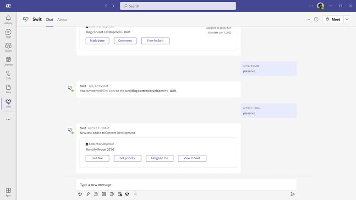Switch to the About tab
The image size is (356, 200).
pos(62,20)
